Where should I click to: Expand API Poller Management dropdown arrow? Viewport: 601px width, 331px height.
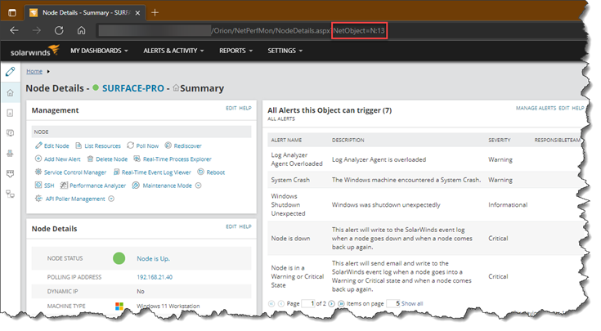tap(111, 199)
